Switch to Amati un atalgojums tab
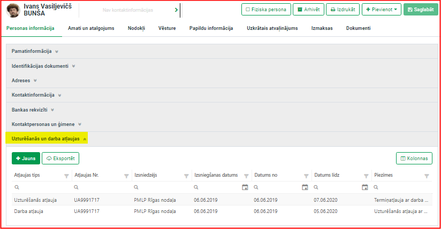441x229 pixels. [x=91, y=28]
